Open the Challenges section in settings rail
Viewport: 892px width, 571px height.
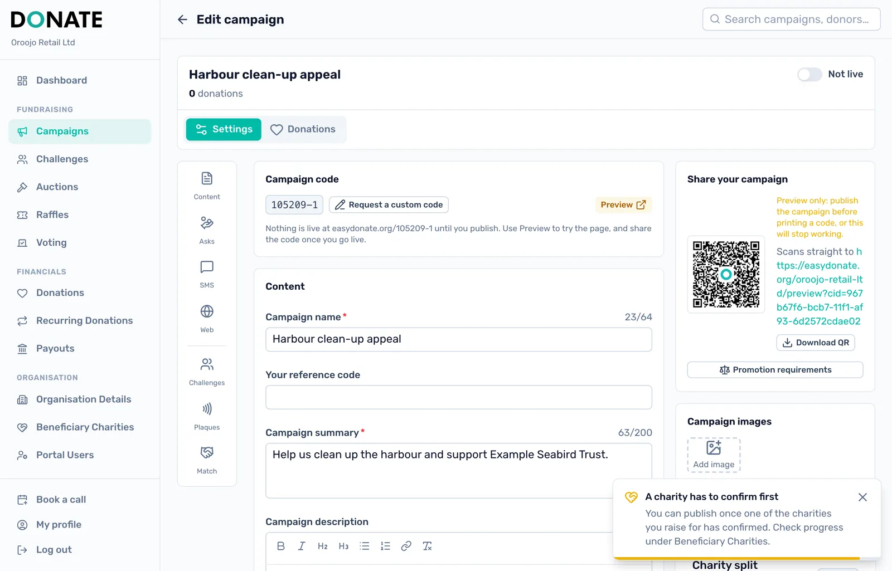[207, 372]
